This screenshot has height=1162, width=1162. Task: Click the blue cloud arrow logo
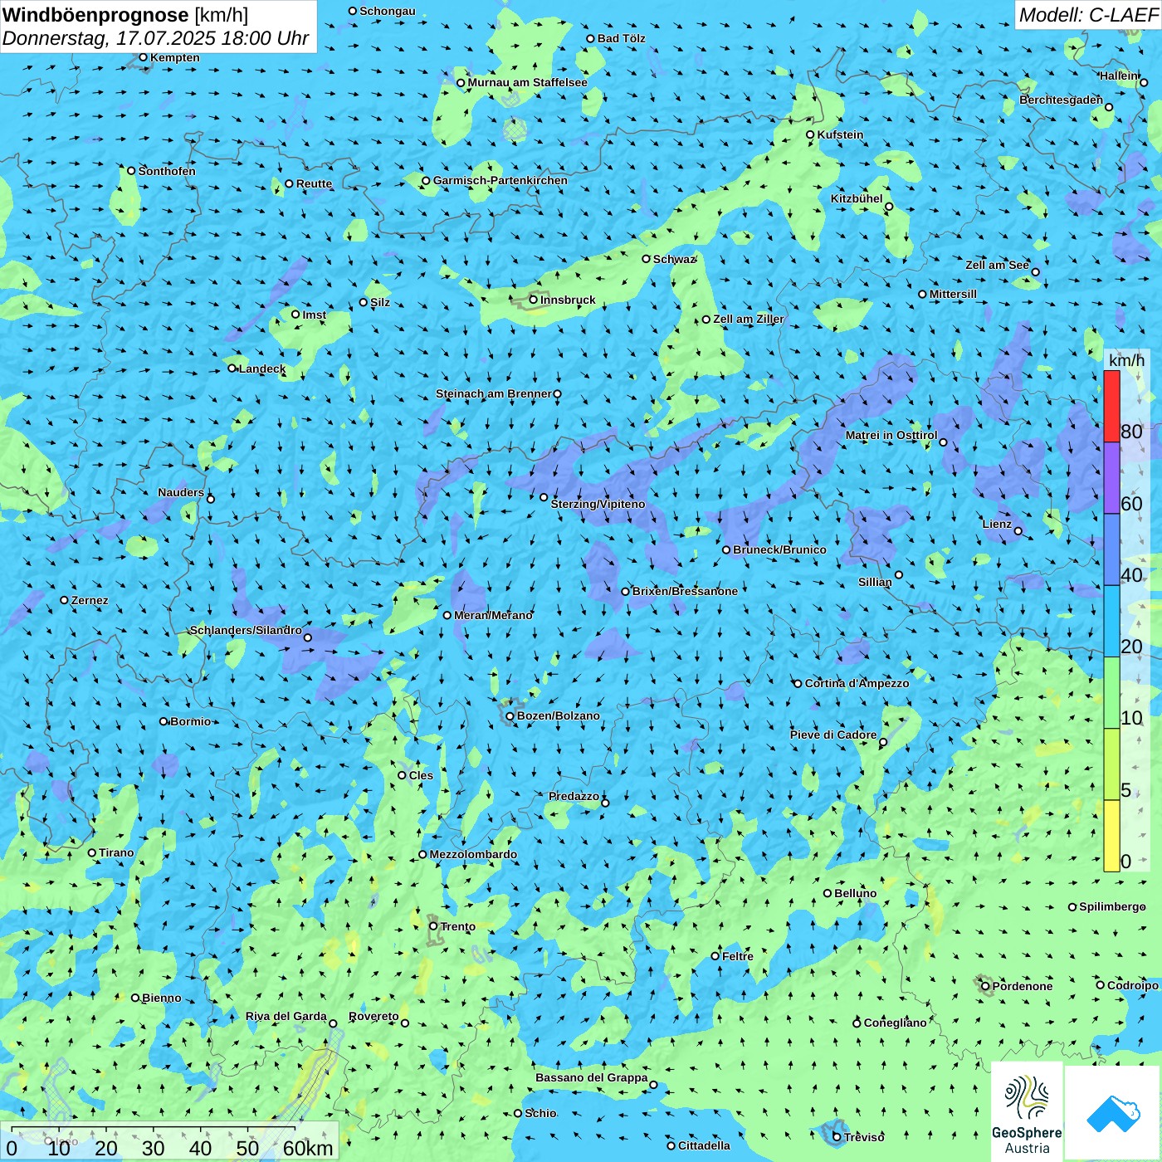pos(1113,1114)
